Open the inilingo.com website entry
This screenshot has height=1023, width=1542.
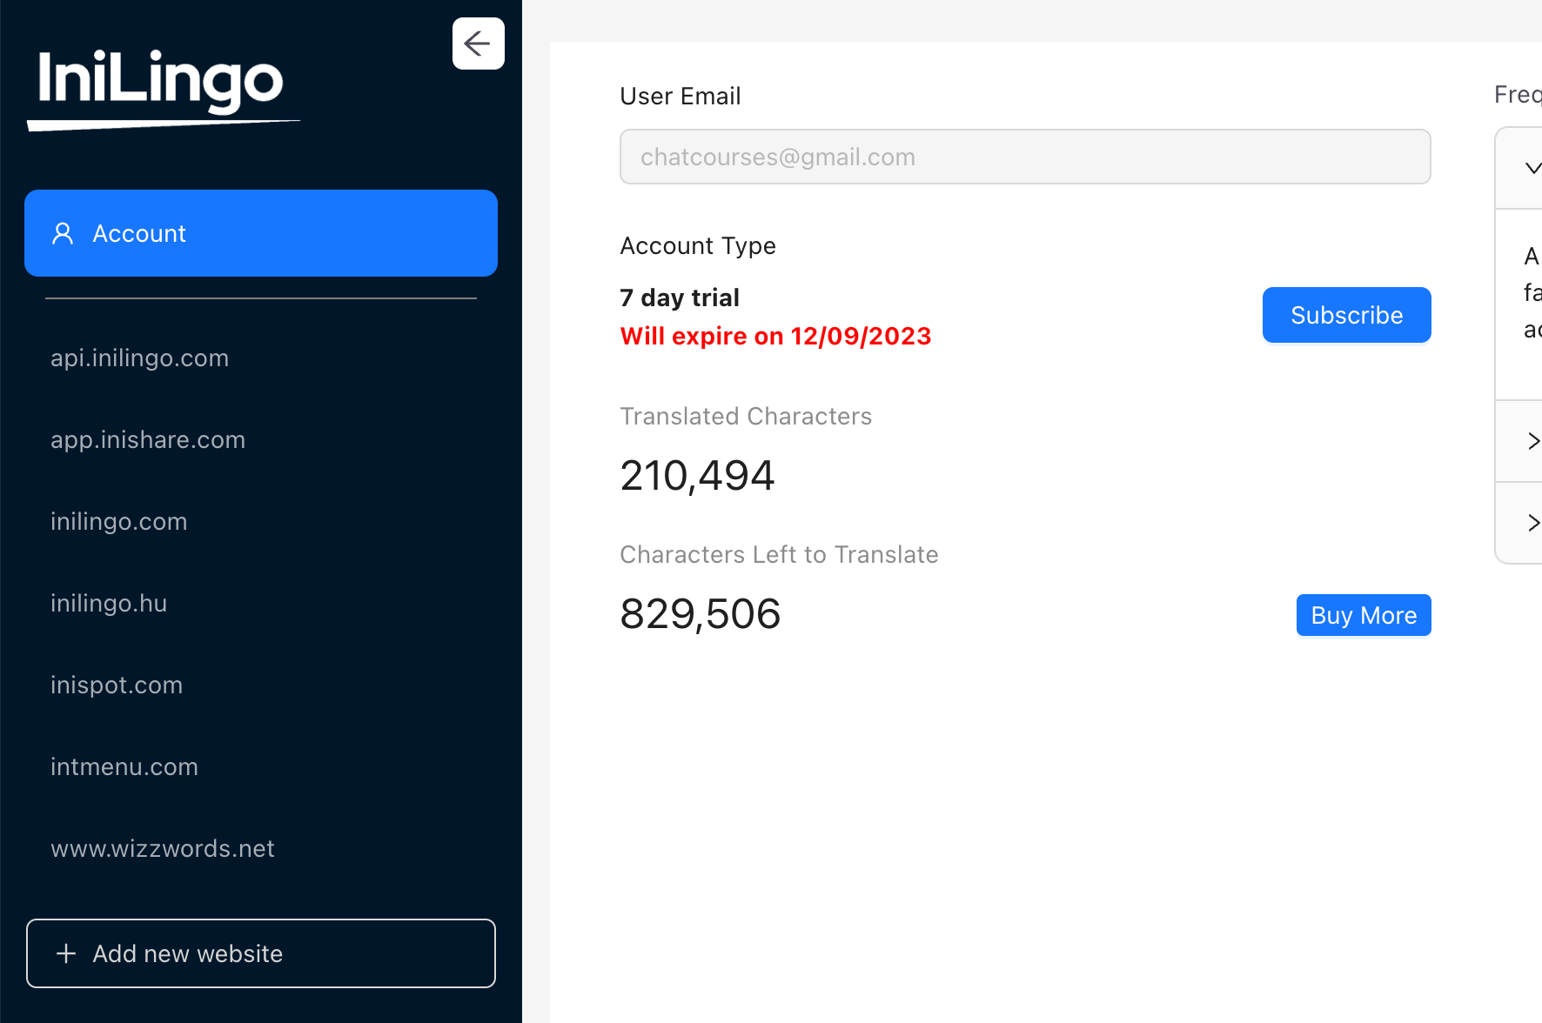coord(119,522)
